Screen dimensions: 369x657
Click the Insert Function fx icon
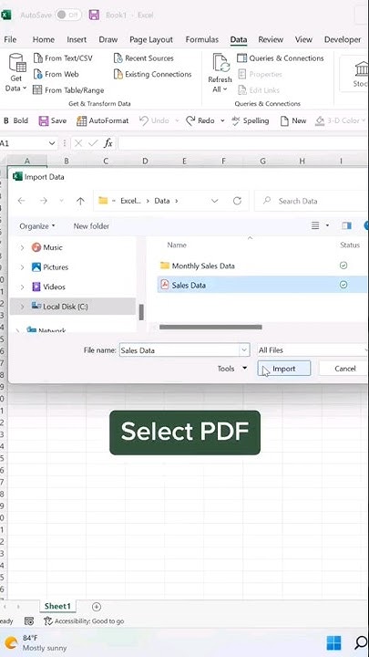(108, 143)
